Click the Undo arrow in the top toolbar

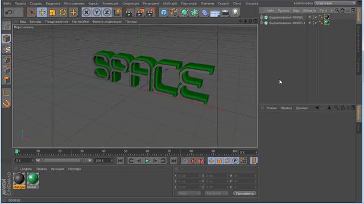click(9, 12)
